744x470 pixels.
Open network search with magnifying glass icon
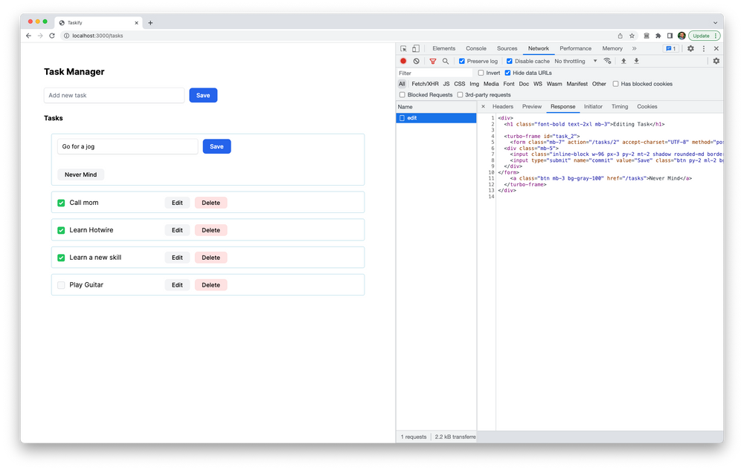pos(446,61)
